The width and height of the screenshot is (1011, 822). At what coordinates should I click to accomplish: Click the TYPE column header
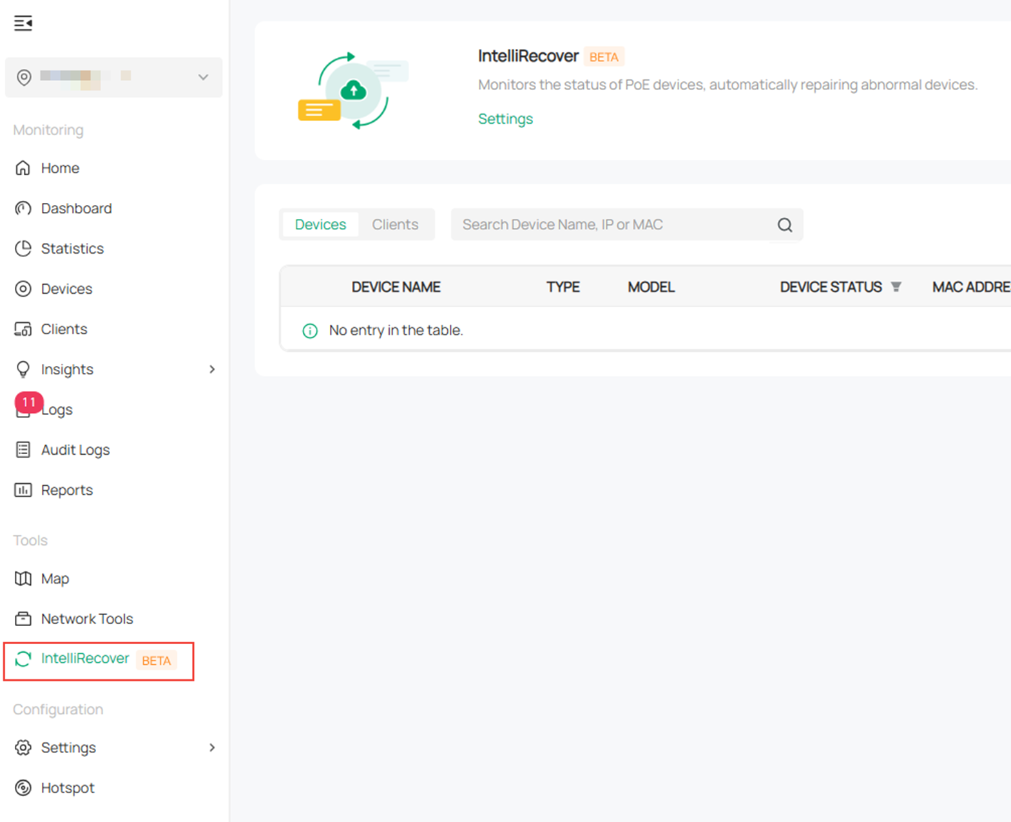pyautogui.click(x=563, y=287)
